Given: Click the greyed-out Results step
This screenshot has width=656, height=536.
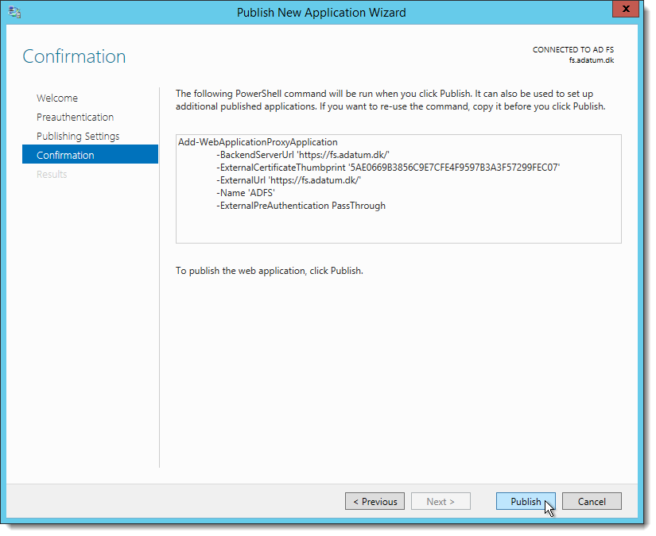Looking at the screenshot, I should (x=52, y=174).
